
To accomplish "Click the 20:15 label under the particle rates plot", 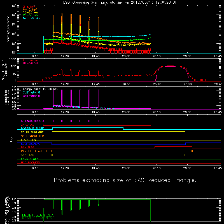I will tap(157, 84).
